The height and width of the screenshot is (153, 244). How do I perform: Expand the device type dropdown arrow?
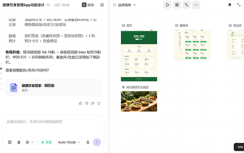click(x=33, y=142)
